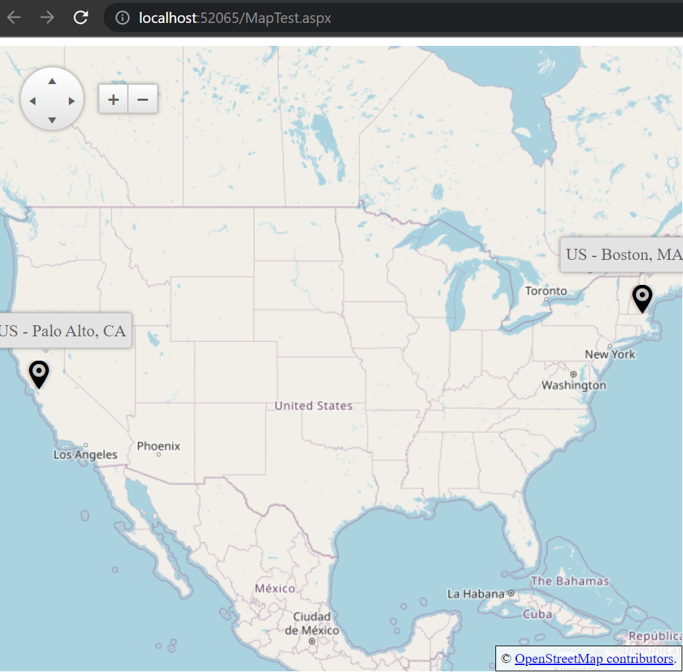Pan the map east using the right arrow
This screenshot has width=683, height=672.
tap(72, 99)
